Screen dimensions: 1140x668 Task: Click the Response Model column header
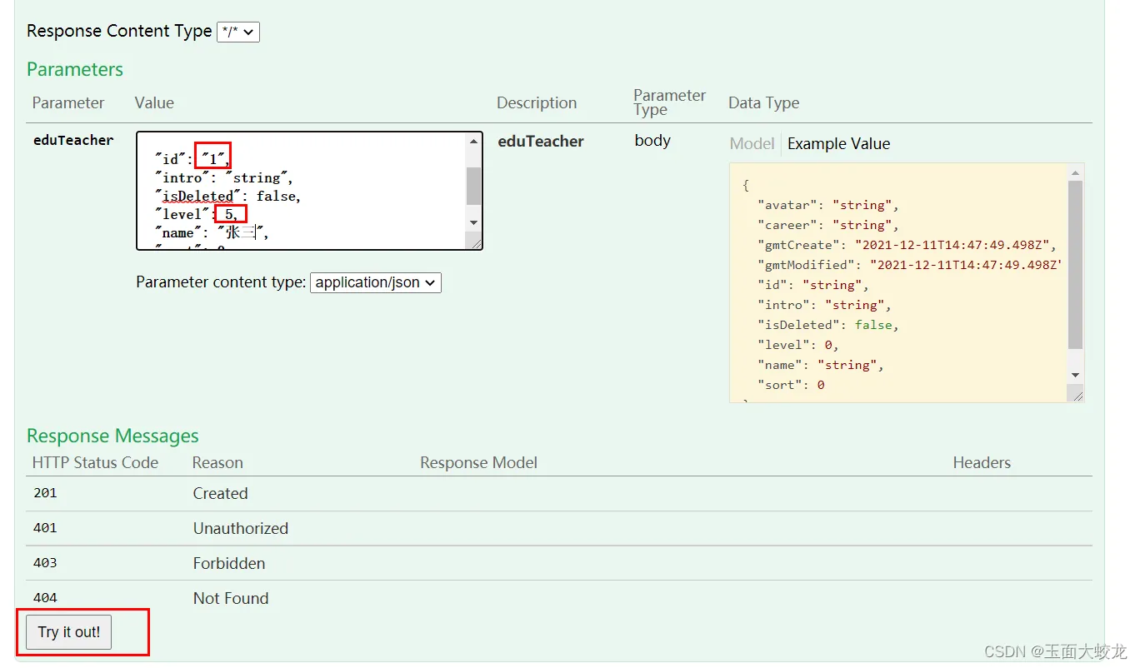point(479,463)
